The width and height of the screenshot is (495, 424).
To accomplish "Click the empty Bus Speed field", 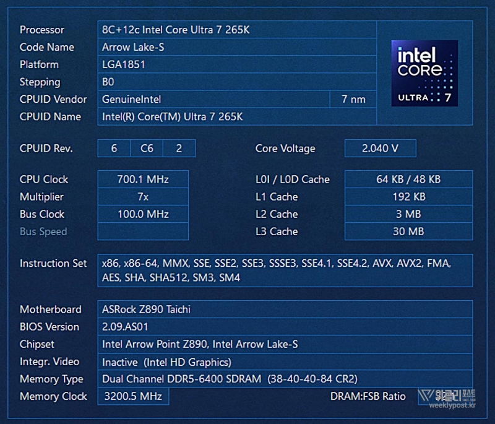I will click(143, 231).
